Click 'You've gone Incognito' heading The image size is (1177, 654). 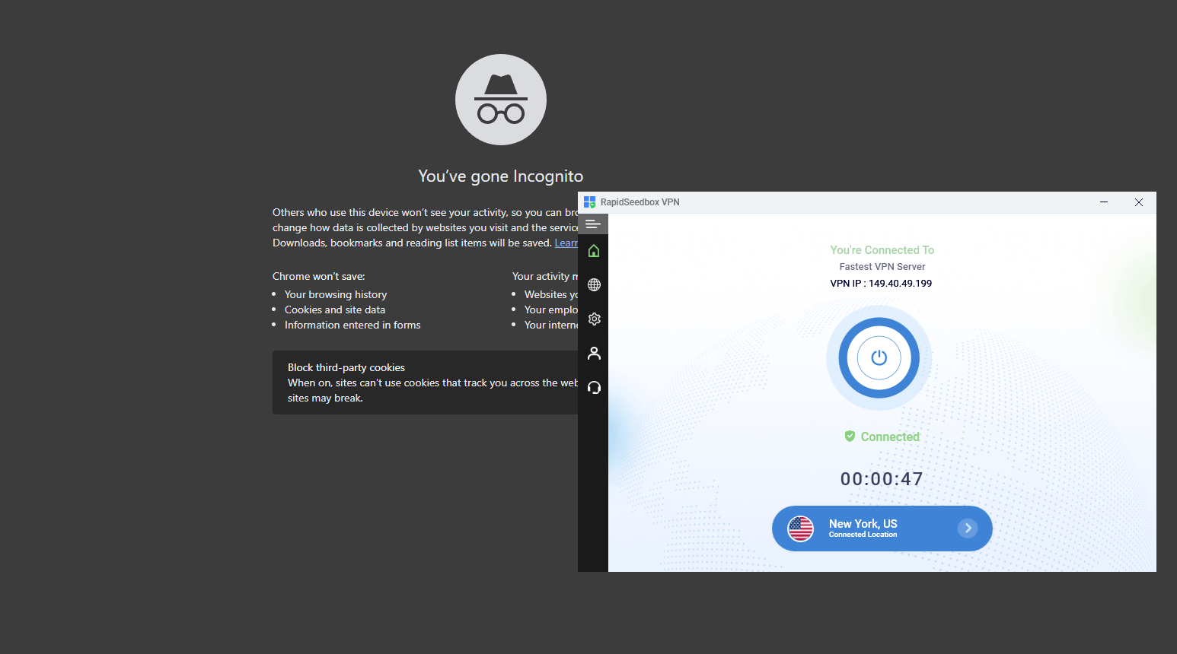coord(501,176)
